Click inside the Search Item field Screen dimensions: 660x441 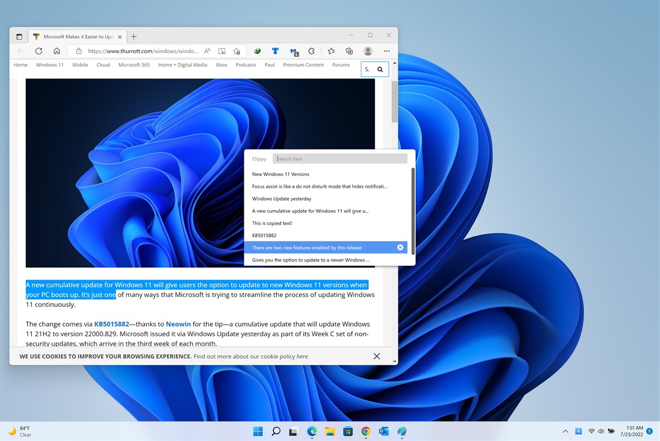(340, 159)
